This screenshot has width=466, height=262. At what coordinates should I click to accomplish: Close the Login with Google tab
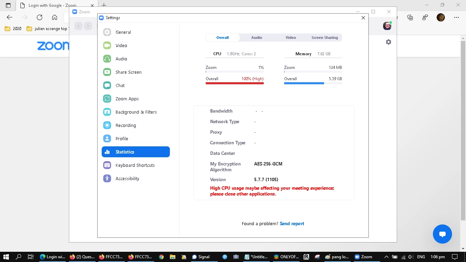pyautogui.click(x=91, y=5)
